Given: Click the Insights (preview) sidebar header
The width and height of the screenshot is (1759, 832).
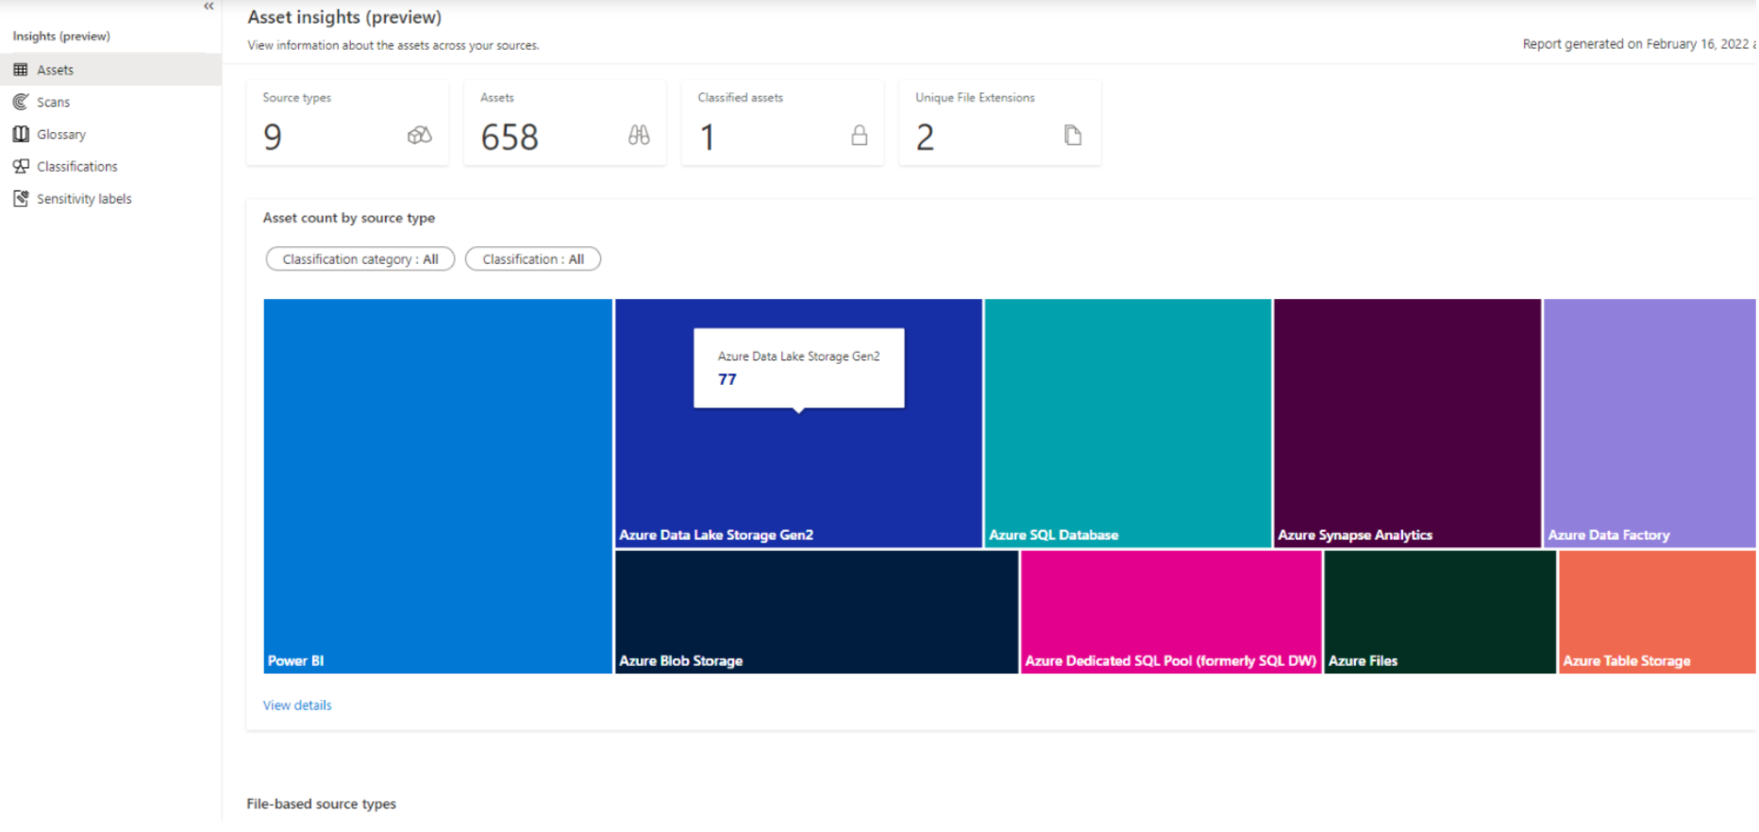Looking at the screenshot, I should pos(61,36).
